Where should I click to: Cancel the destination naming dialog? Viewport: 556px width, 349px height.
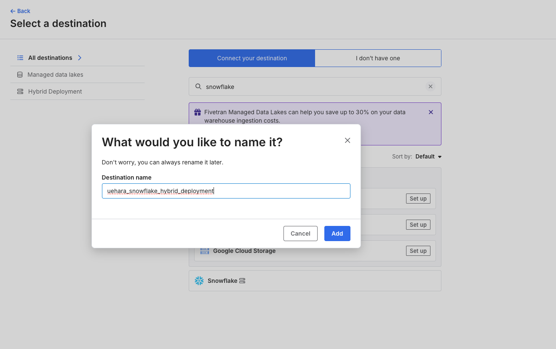coord(300,234)
